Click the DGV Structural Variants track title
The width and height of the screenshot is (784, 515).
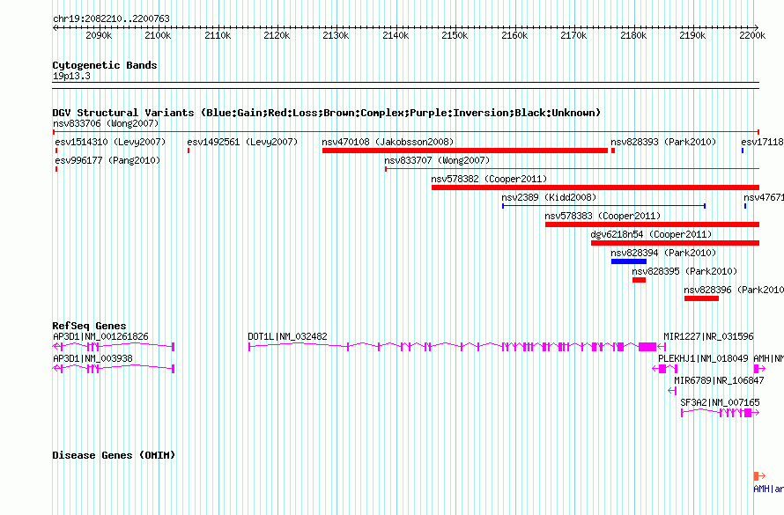(x=327, y=113)
